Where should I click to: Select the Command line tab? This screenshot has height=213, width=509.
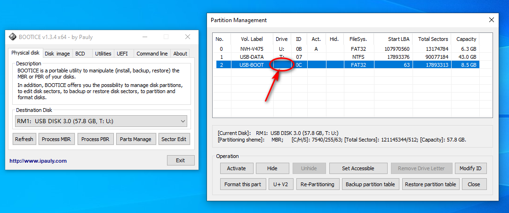tap(152, 54)
